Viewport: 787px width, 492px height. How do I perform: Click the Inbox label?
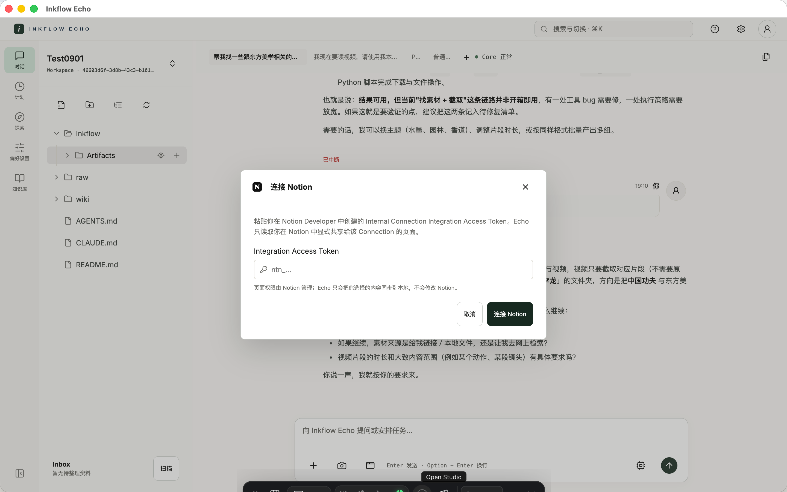point(61,464)
